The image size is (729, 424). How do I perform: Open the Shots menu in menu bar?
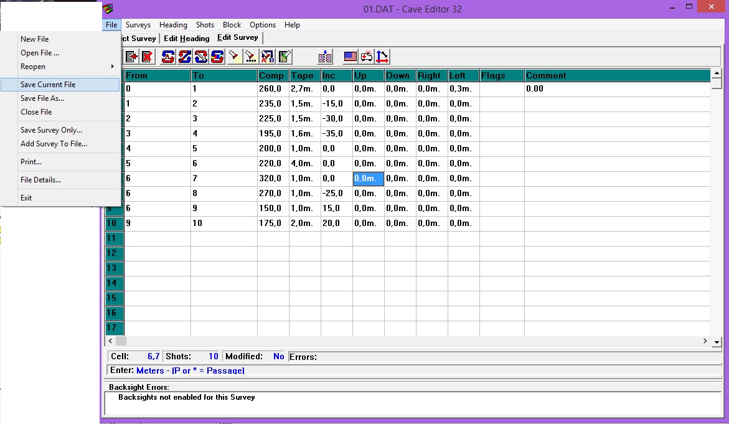pos(205,25)
